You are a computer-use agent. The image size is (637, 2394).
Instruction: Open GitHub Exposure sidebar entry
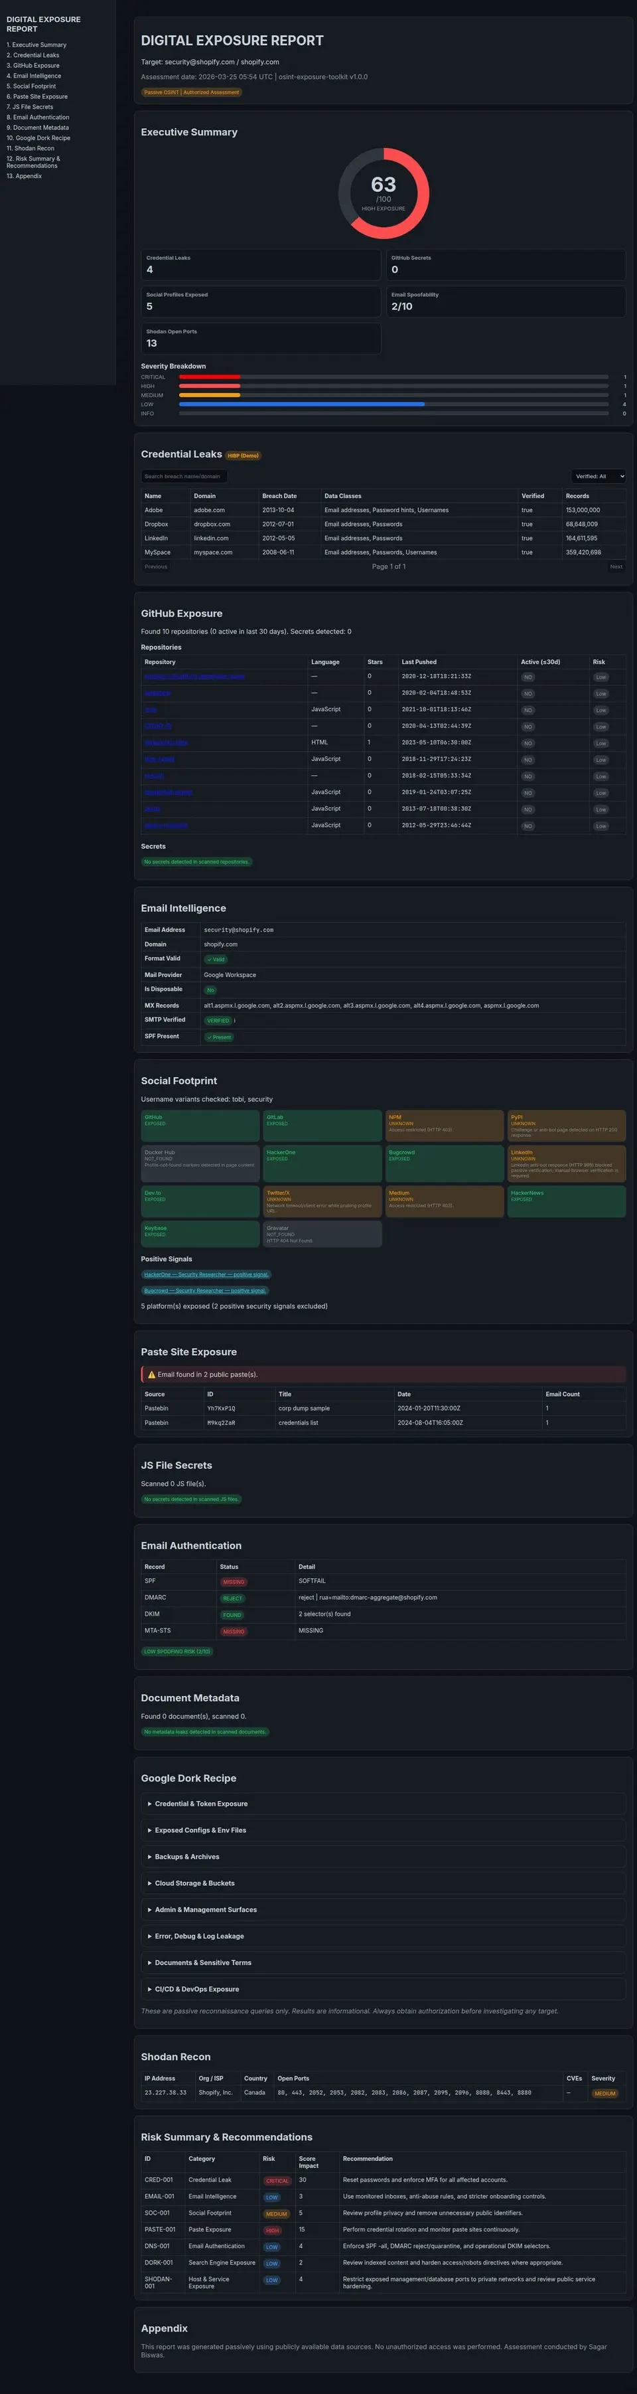[x=33, y=65]
